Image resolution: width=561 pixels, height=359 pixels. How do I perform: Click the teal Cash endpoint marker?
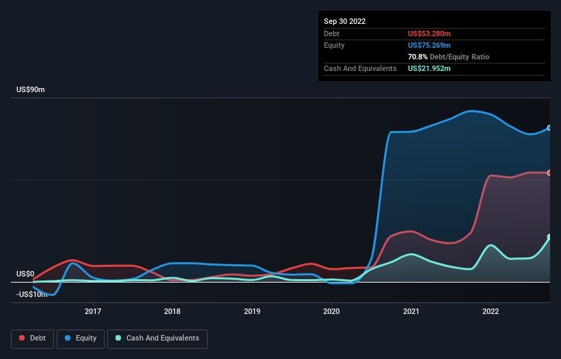550,238
